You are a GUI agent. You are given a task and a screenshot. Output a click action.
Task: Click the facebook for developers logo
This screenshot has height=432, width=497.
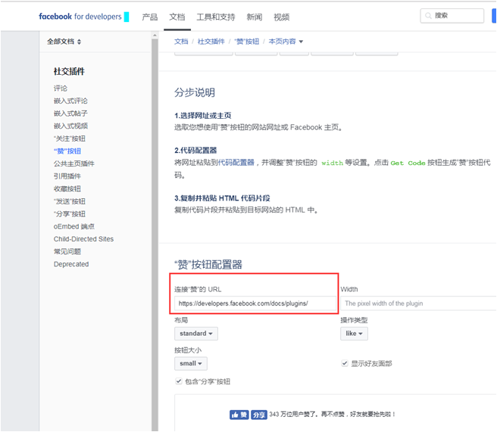point(80,17)
